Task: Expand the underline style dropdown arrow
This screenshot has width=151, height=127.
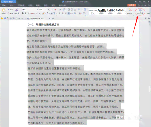Action: point(30,13)
